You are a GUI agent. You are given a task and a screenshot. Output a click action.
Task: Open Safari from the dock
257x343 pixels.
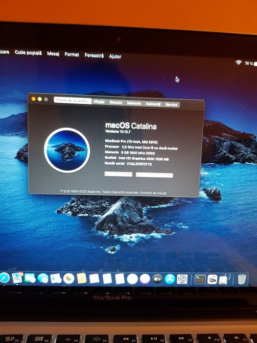pos(4,278)
